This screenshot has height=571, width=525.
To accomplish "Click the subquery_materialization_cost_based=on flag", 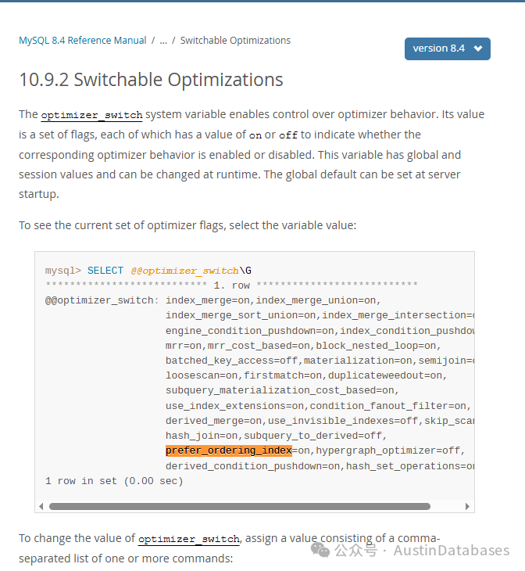I will [282, 390].
